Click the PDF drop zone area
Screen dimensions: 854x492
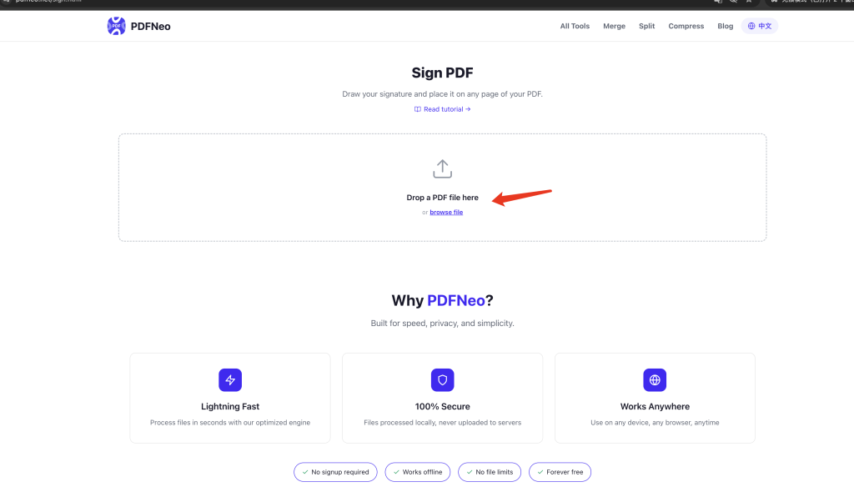coord(442,188)
